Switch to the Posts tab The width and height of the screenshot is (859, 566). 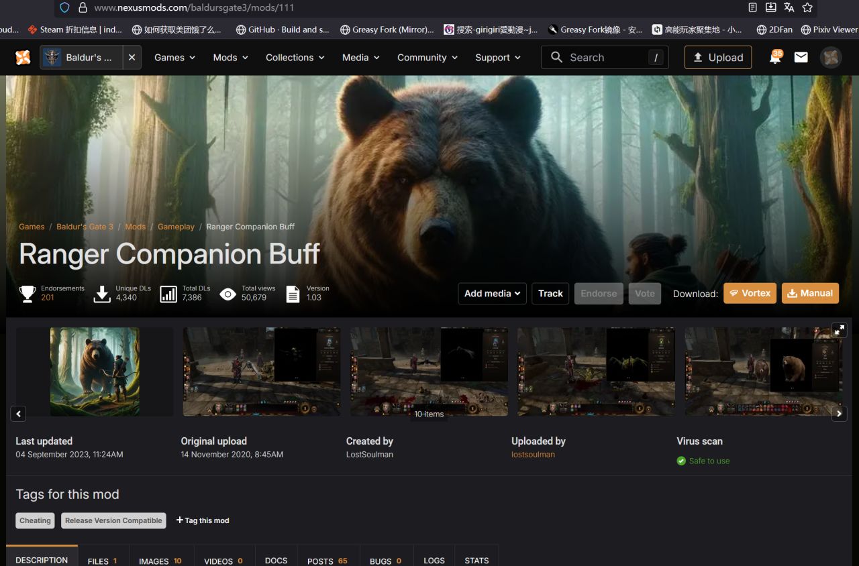coord(327,557)
